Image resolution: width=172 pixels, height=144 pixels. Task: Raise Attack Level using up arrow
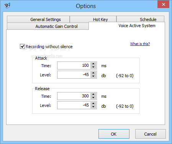click(93, 73)
